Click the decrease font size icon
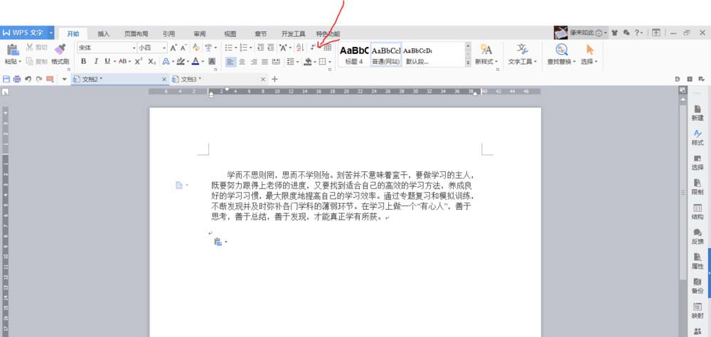This screenshot has width=711, height=337. coord(183,48)
